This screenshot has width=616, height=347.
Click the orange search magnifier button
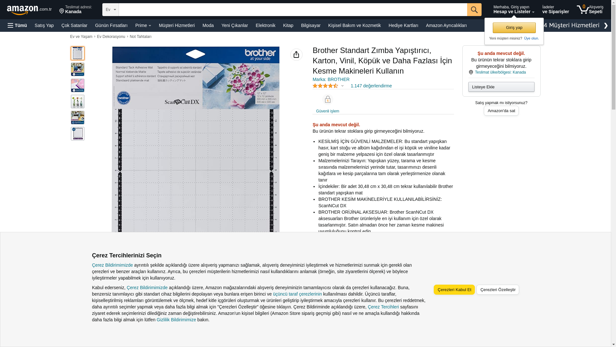(x=474, y=10)
